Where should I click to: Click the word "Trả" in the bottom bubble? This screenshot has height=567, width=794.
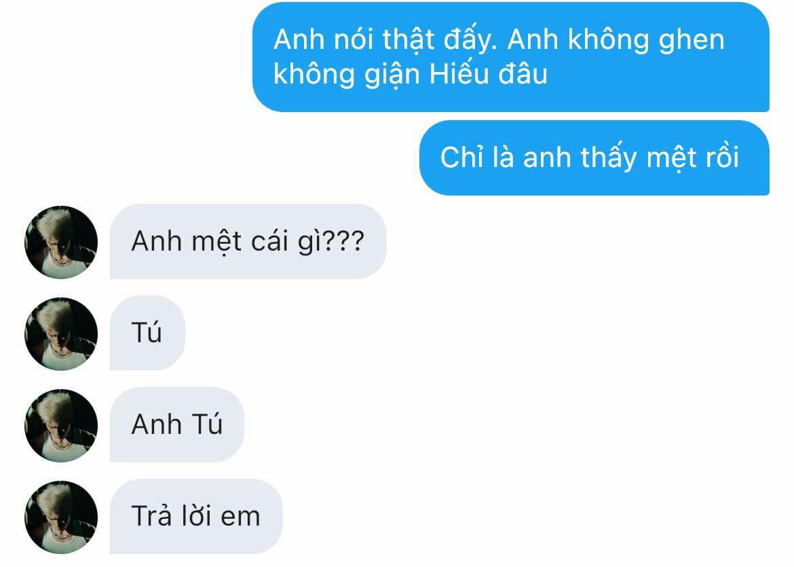tap(151, 515)
